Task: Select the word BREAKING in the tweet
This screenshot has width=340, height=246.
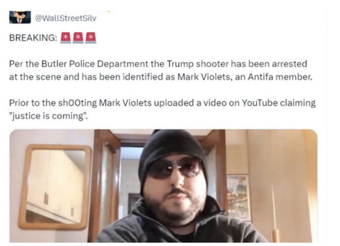Action: pos(33,38)
